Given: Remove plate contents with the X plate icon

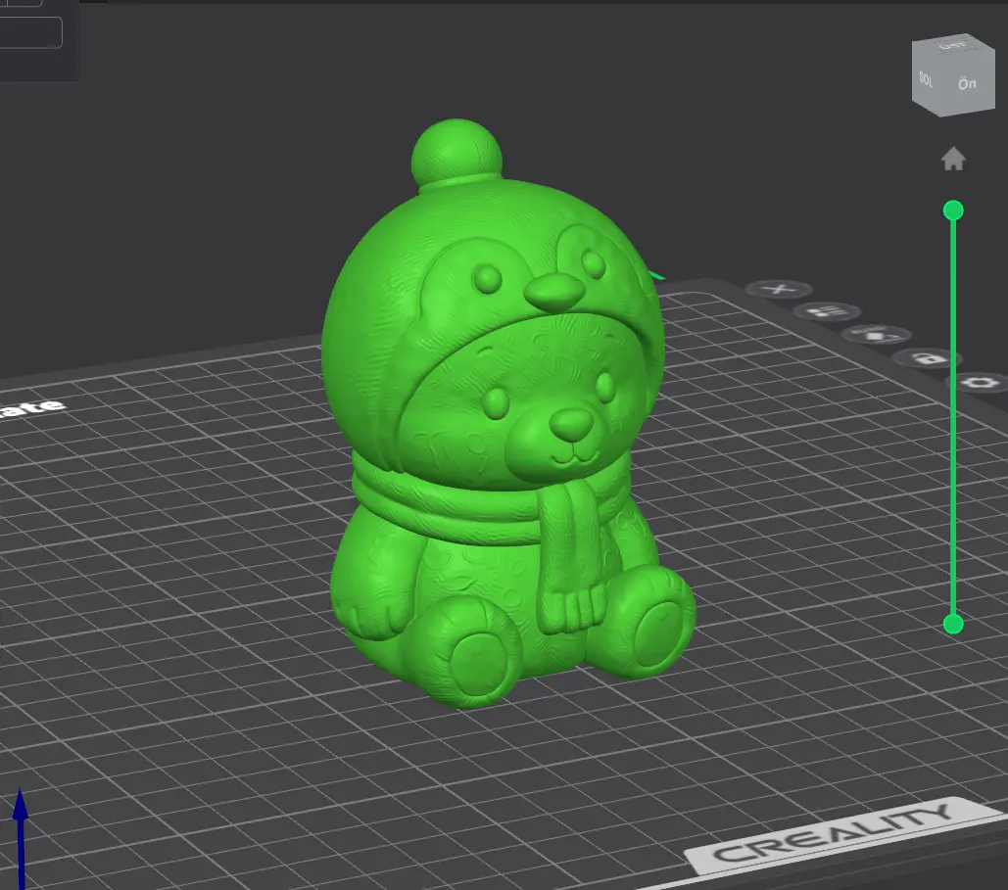Looking at the screenshot, I should pos(779,289).
